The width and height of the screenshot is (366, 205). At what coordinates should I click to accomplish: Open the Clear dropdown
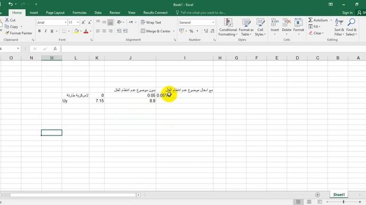(x=316, y=33)
